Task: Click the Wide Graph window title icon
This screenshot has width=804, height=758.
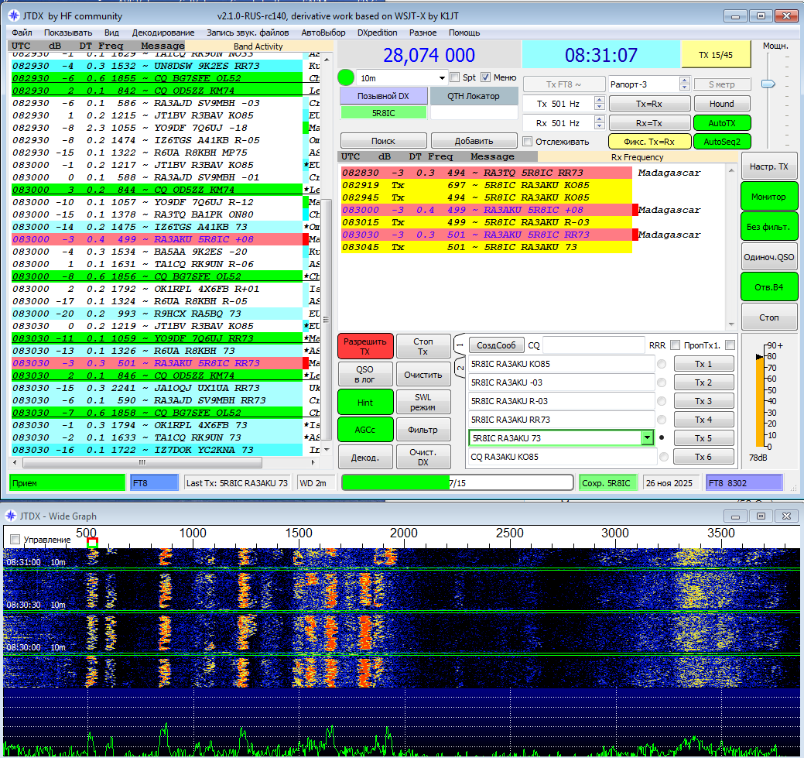Action: 11,515
